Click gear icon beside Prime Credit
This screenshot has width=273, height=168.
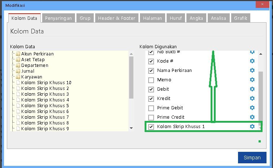click(x=252, y=117)
